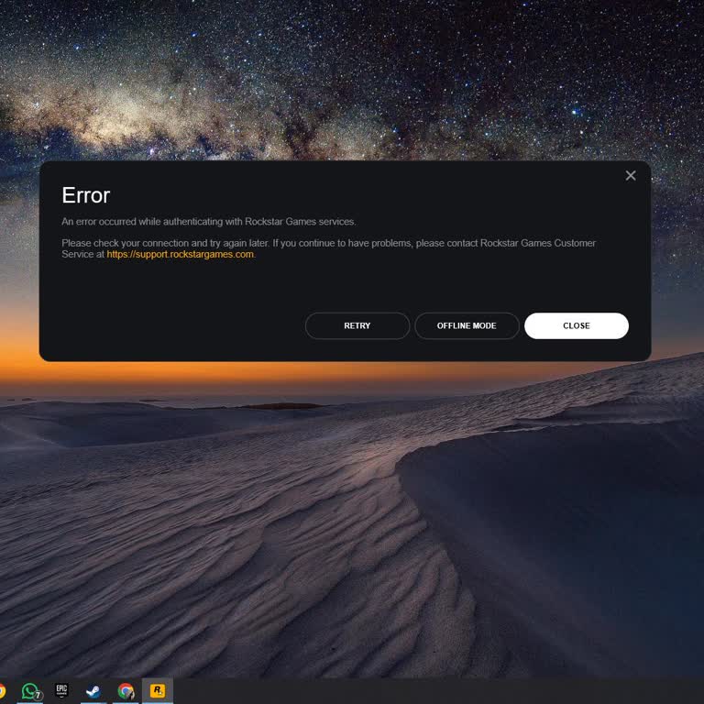Click the "Error" dialog heading
Viewport: 704px width, 704px height.
[85, 195]
